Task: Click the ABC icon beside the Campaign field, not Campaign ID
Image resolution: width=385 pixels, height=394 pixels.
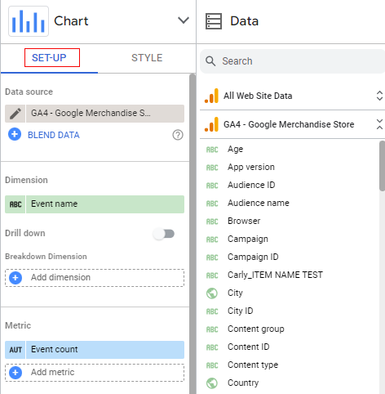Action: 212,240
